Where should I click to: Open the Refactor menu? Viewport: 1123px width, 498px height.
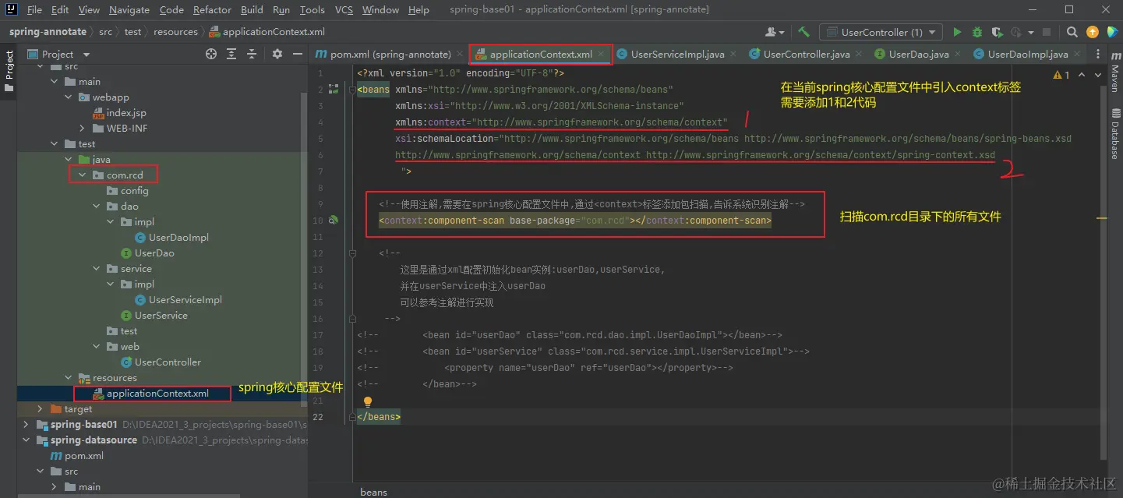pyautogui.click(x=212, y=9)
